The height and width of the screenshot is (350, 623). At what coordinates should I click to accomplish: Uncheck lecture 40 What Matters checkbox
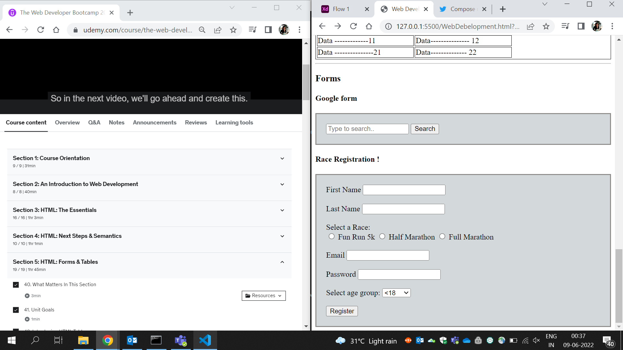pyautogui.click(x=16, y=285)
